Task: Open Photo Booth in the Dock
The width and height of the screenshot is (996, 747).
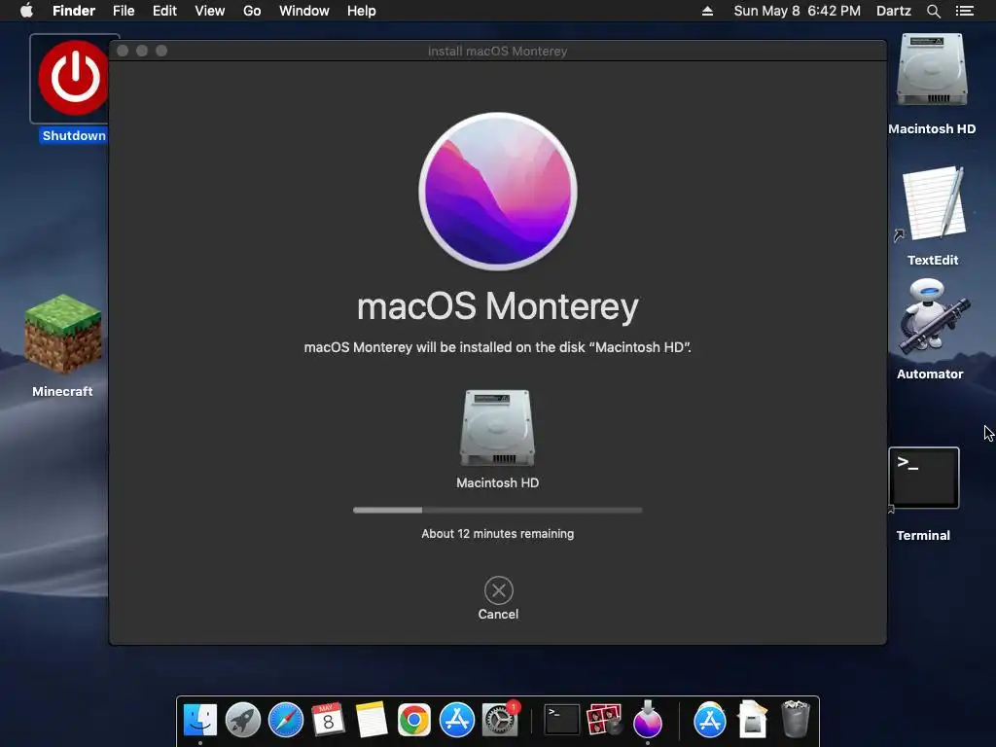Action: tap(605, 720)
